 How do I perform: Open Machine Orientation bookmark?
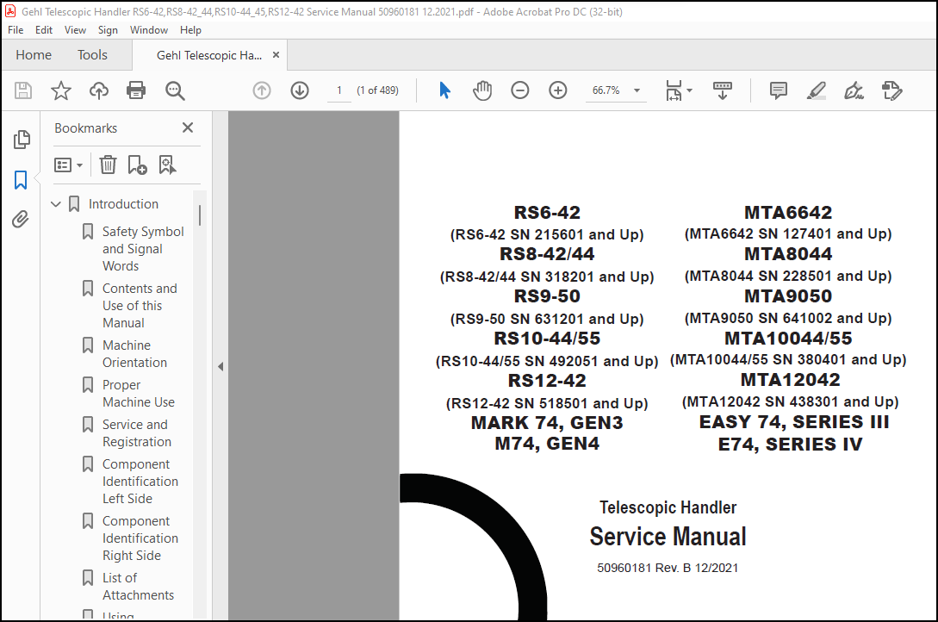click(x=134, y=353)
